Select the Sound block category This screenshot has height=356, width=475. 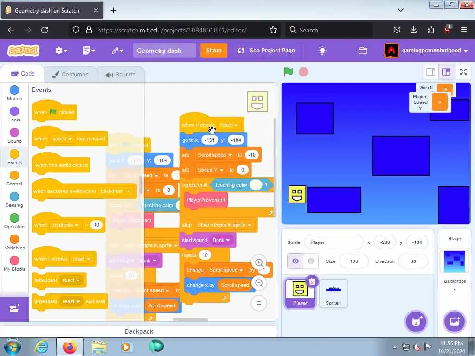[14, 136]
